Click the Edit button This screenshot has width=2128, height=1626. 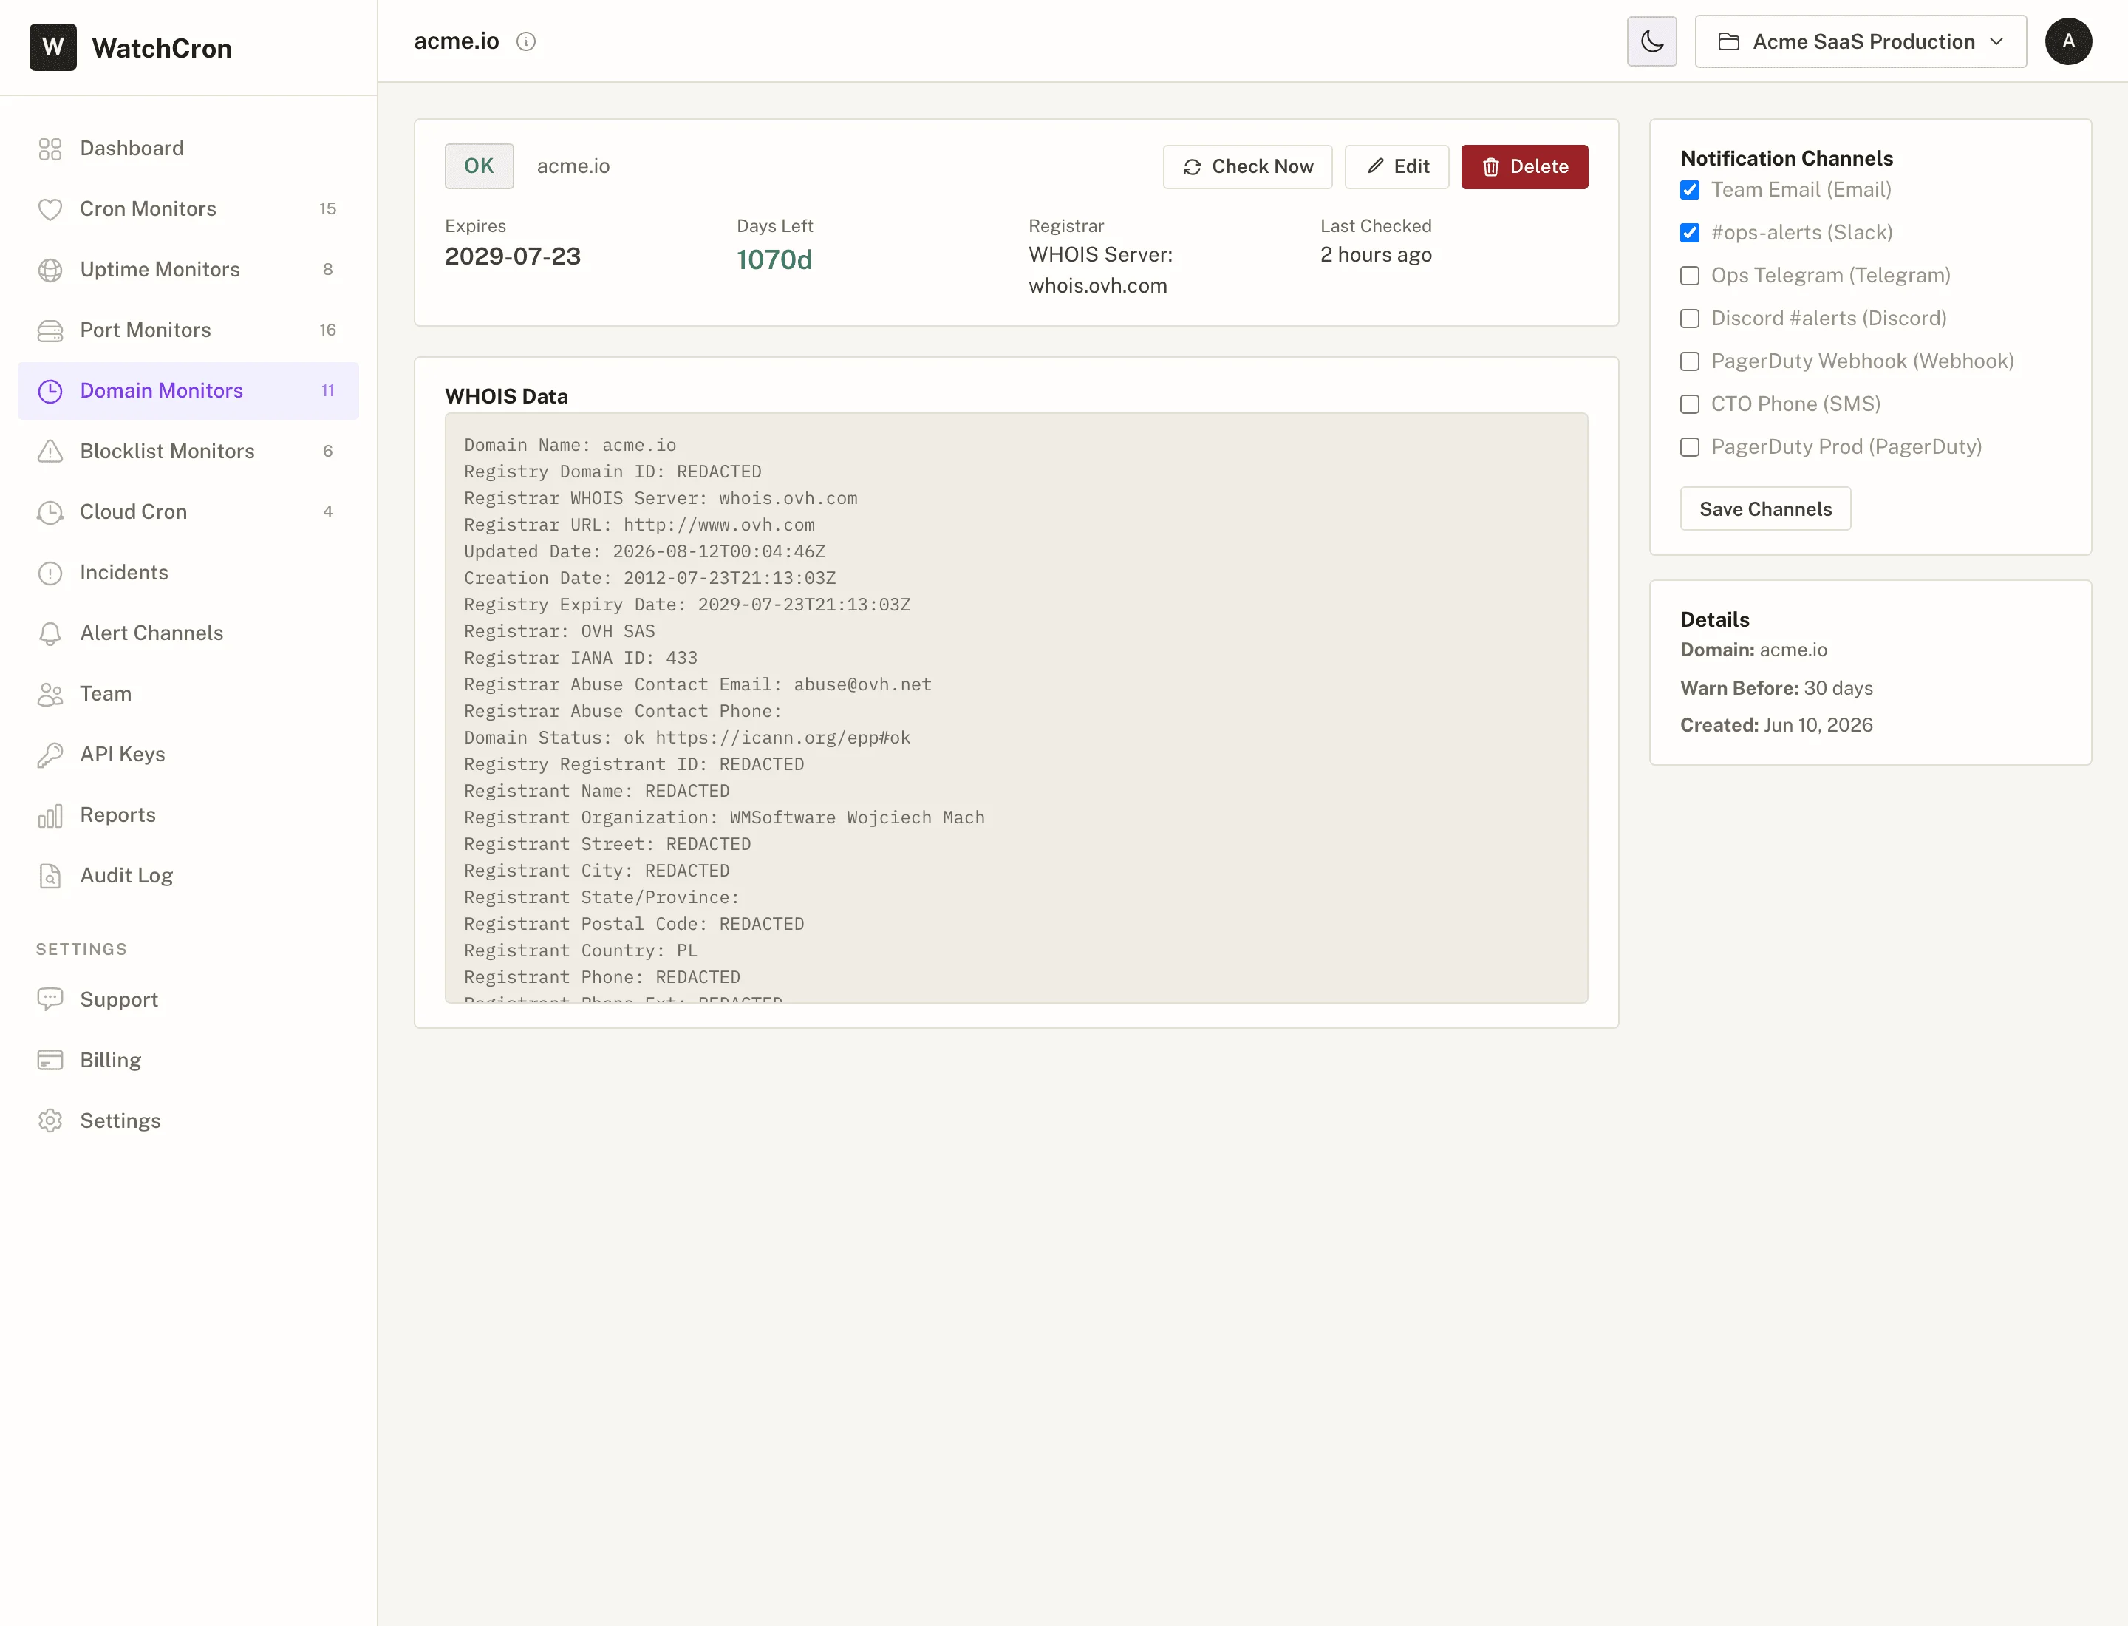[x=1396, y=166]
